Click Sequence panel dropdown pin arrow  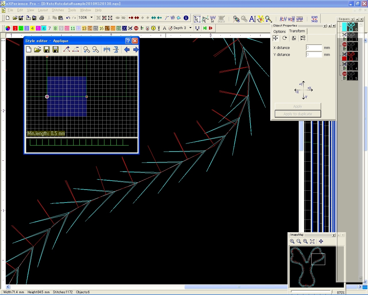[352, 19]
